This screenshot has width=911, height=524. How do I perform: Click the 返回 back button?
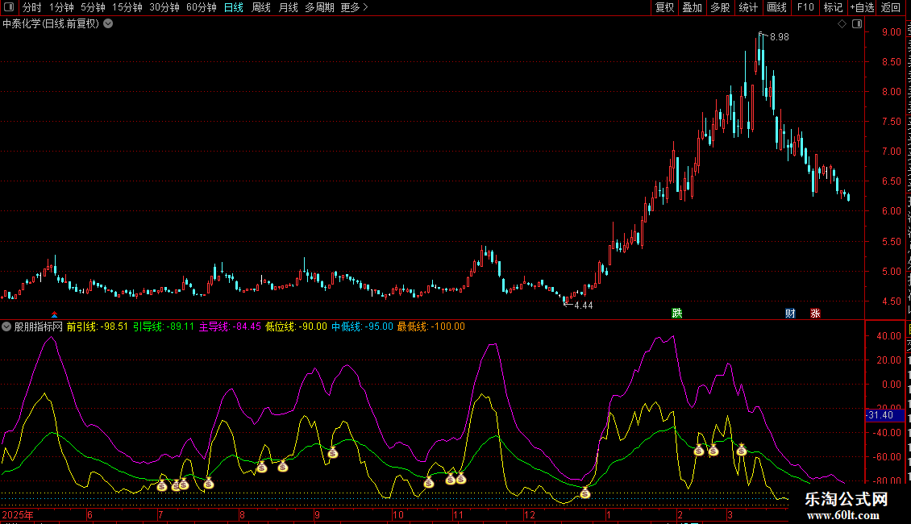pyautogui.click(x=890, y=7)
